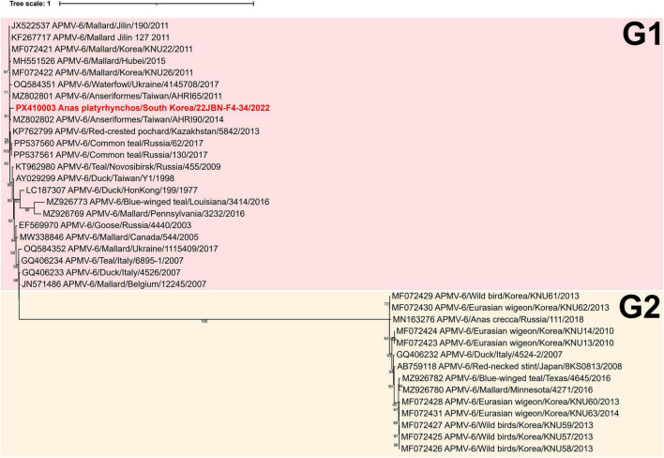Click MZ926769 Mallard/Pennsylvania/3232/2016 label
The width and height of the screenshot is (664, 458).
click(143, 214)
